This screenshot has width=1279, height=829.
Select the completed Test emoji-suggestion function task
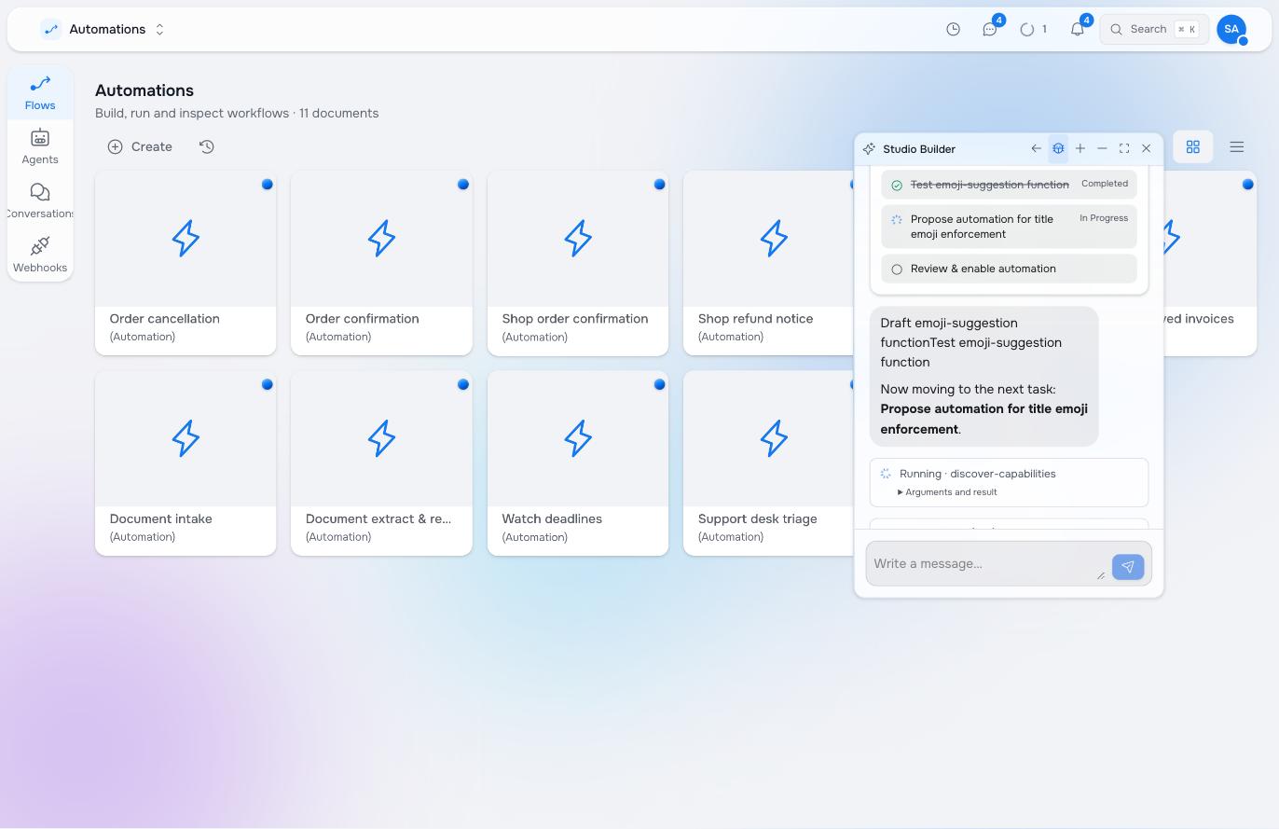(1009, 185)
